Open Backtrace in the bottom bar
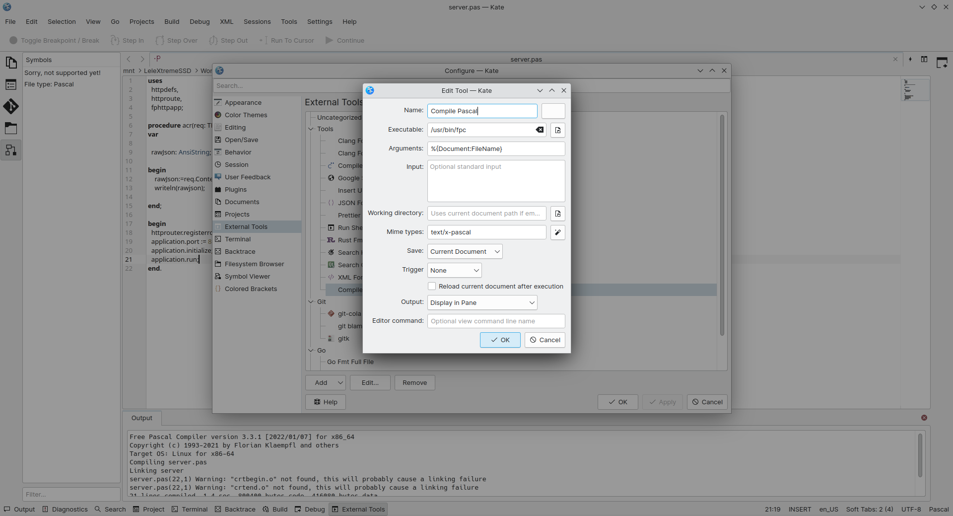Image resolution: width=953 pixels, height=516 pixels. point(235,509)
